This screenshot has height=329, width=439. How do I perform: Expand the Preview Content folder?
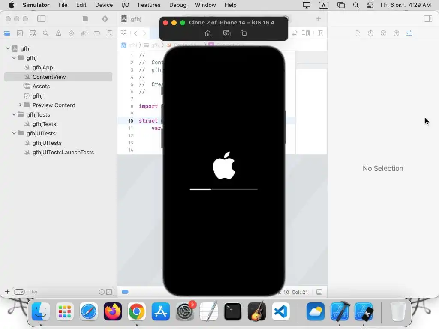(x=20, y=105)
